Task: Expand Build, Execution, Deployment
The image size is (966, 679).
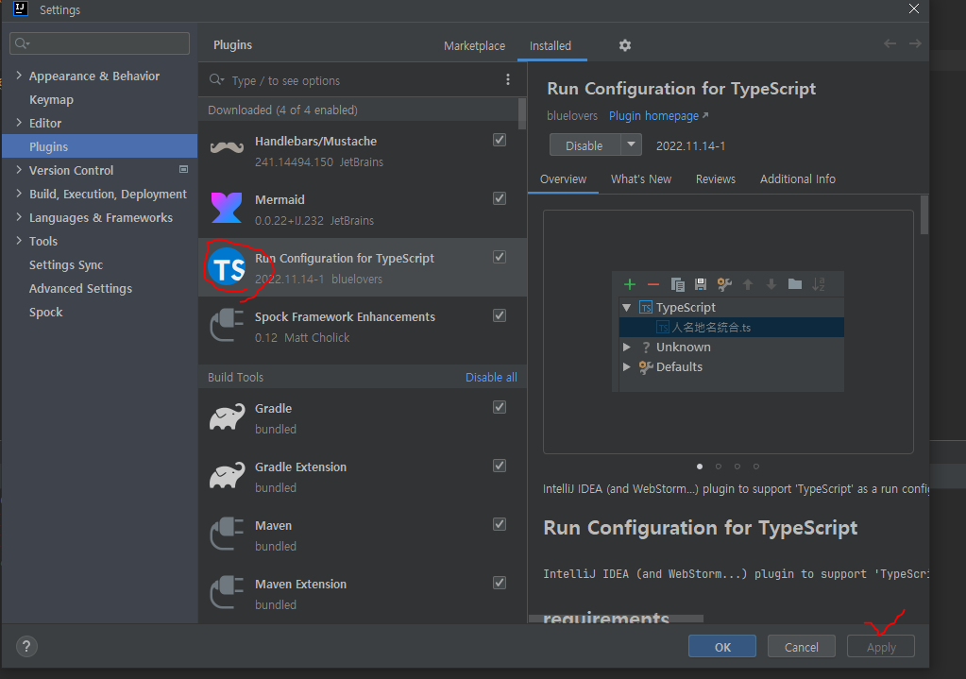Action: (x=19, y=194)
